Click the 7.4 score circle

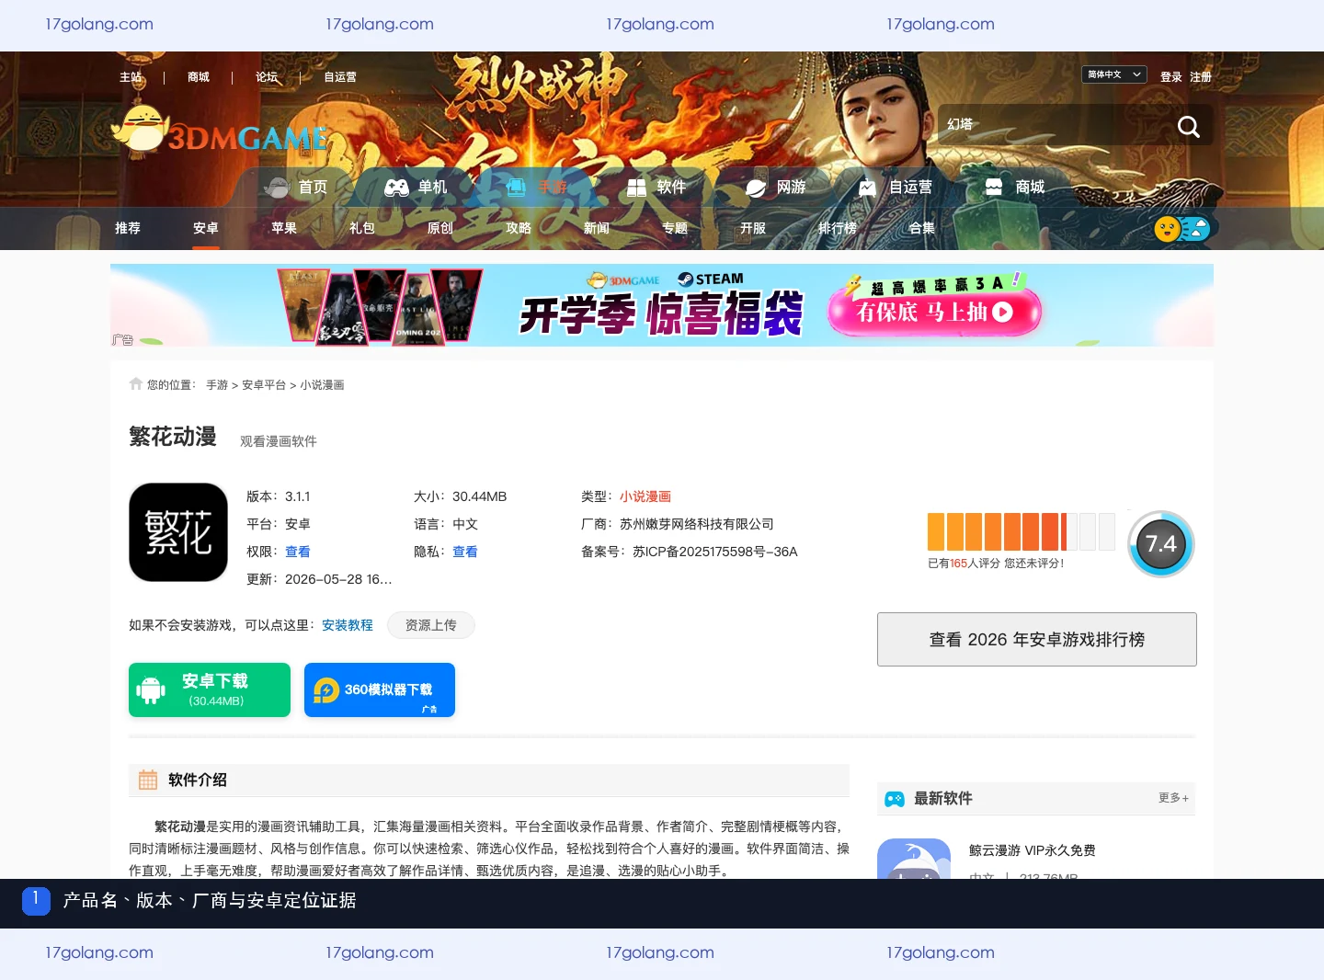pyautogui.click(x=1161, y=544)
